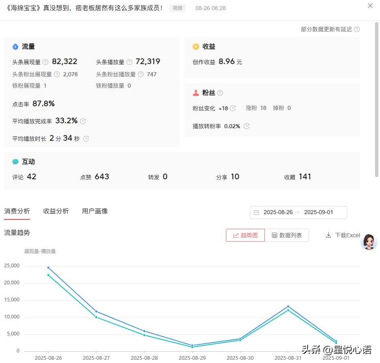Click the 涨粉 18 value
Viewport: 380px width, 363px height.
point(256,108)
